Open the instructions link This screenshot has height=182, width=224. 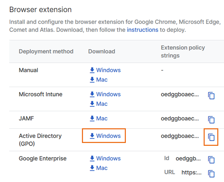(143, 30)
